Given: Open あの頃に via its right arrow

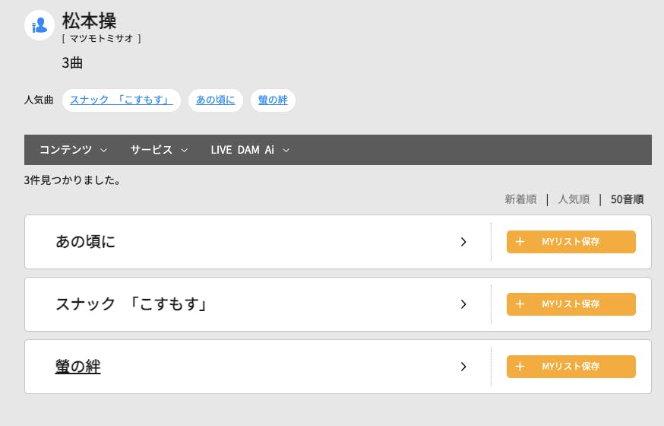Looking at the screenshot, I should point(463,242).
